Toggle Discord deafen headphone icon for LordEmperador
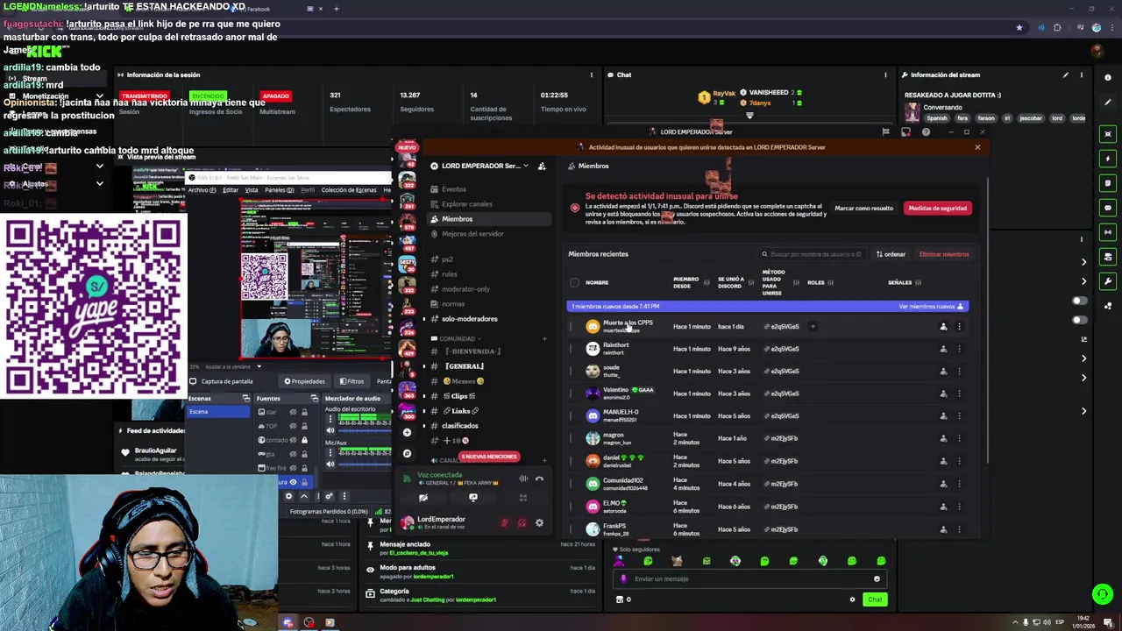1122x631 pixels. coord(522,523)
